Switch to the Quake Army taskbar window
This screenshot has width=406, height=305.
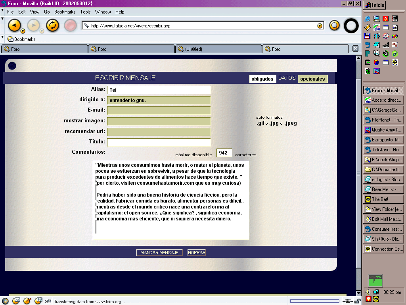point(383,130)
